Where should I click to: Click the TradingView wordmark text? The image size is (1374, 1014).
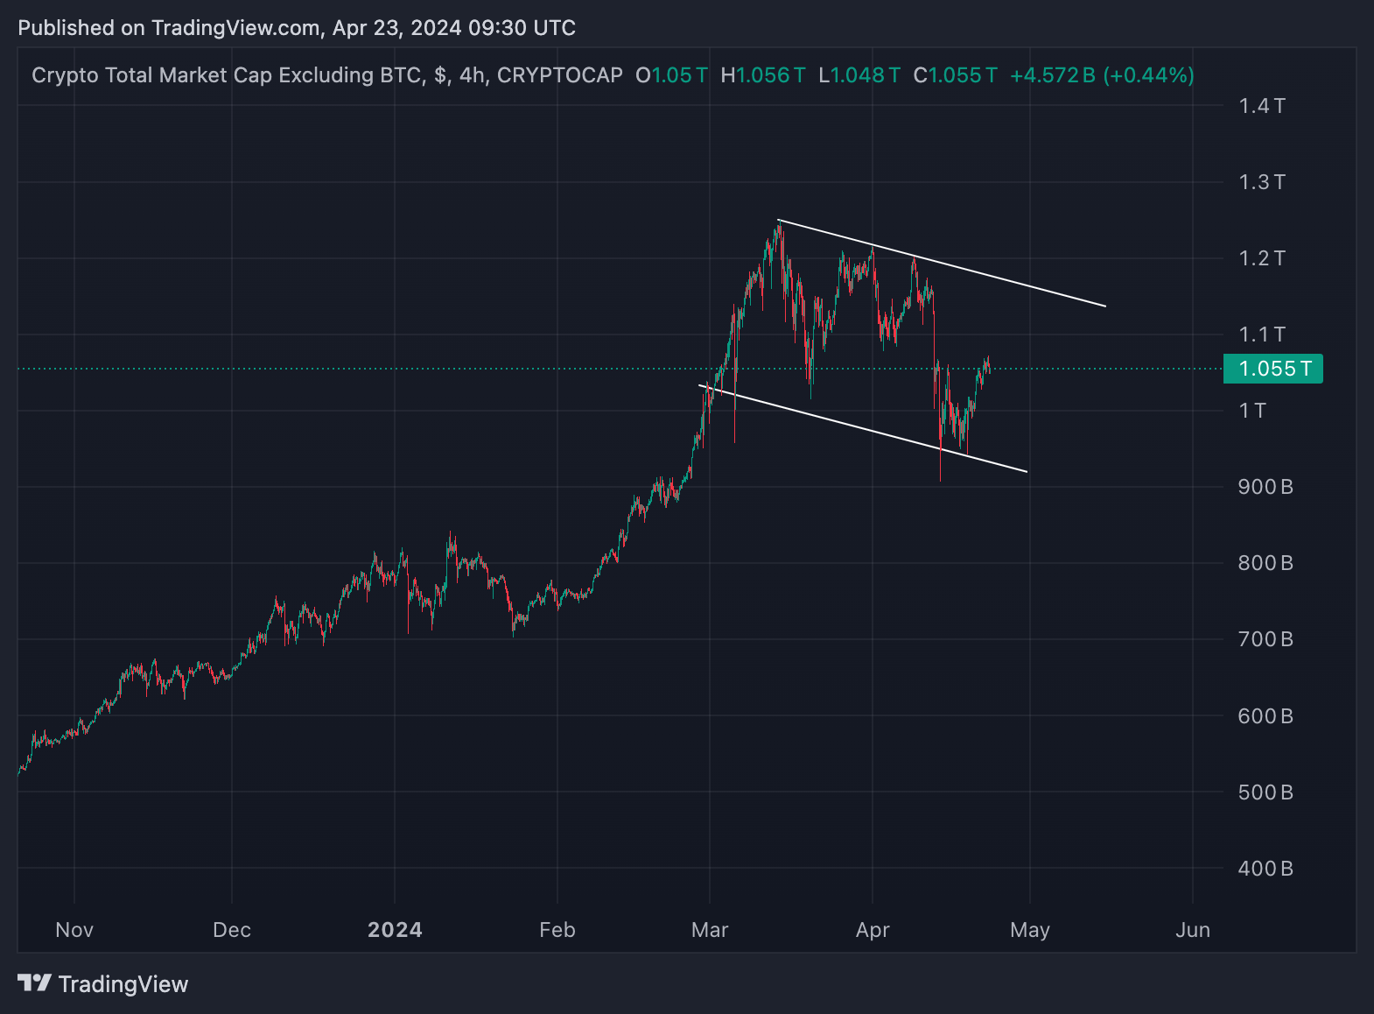click(x=123, y=984)
